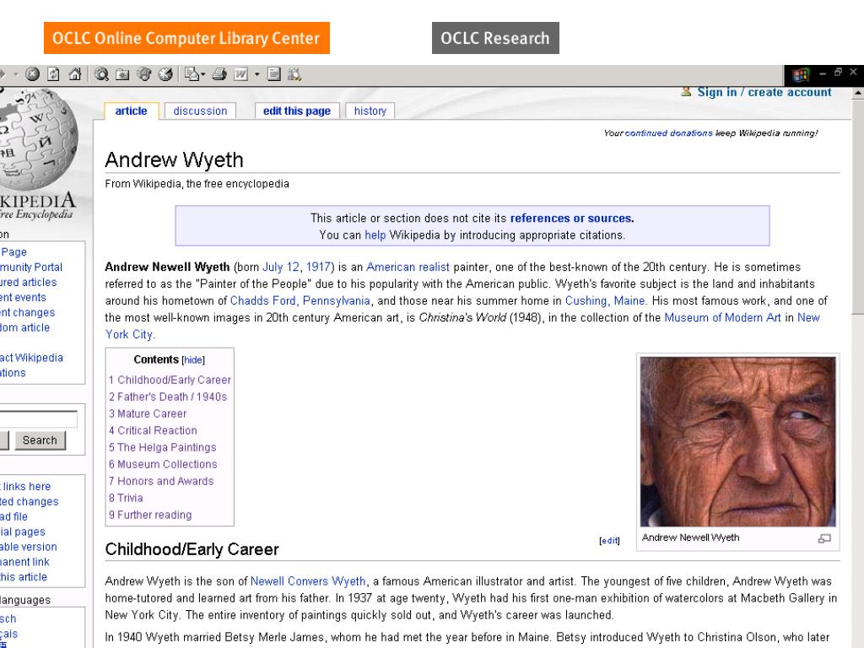Follow the Newell Convers Wyeth link
Image resolution: width=864 pixels, height=648 pixels.
point(308,581)
